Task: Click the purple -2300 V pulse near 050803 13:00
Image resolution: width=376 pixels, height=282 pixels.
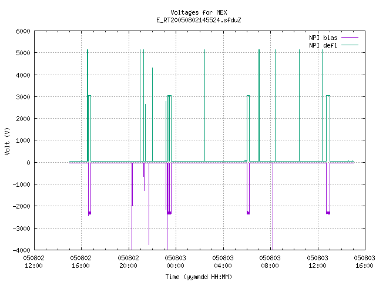Action: (x=328, y=188)
